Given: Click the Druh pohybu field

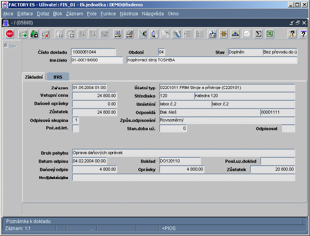Looking at the screenshot, I should 183,153.
